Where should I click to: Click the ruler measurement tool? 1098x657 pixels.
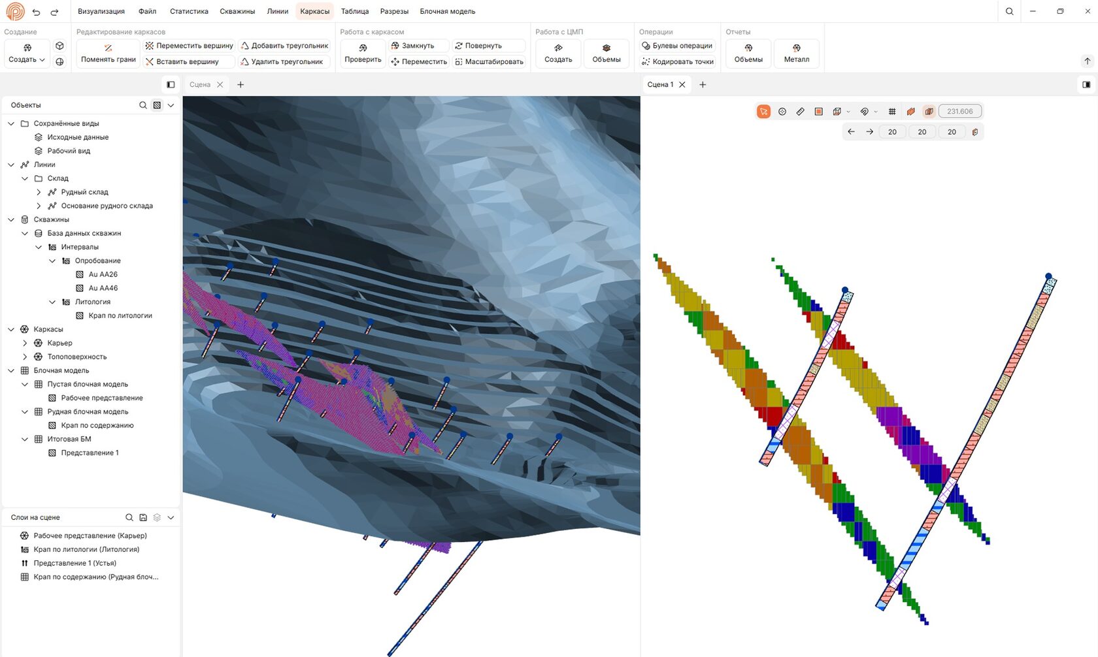pos(800,112)
